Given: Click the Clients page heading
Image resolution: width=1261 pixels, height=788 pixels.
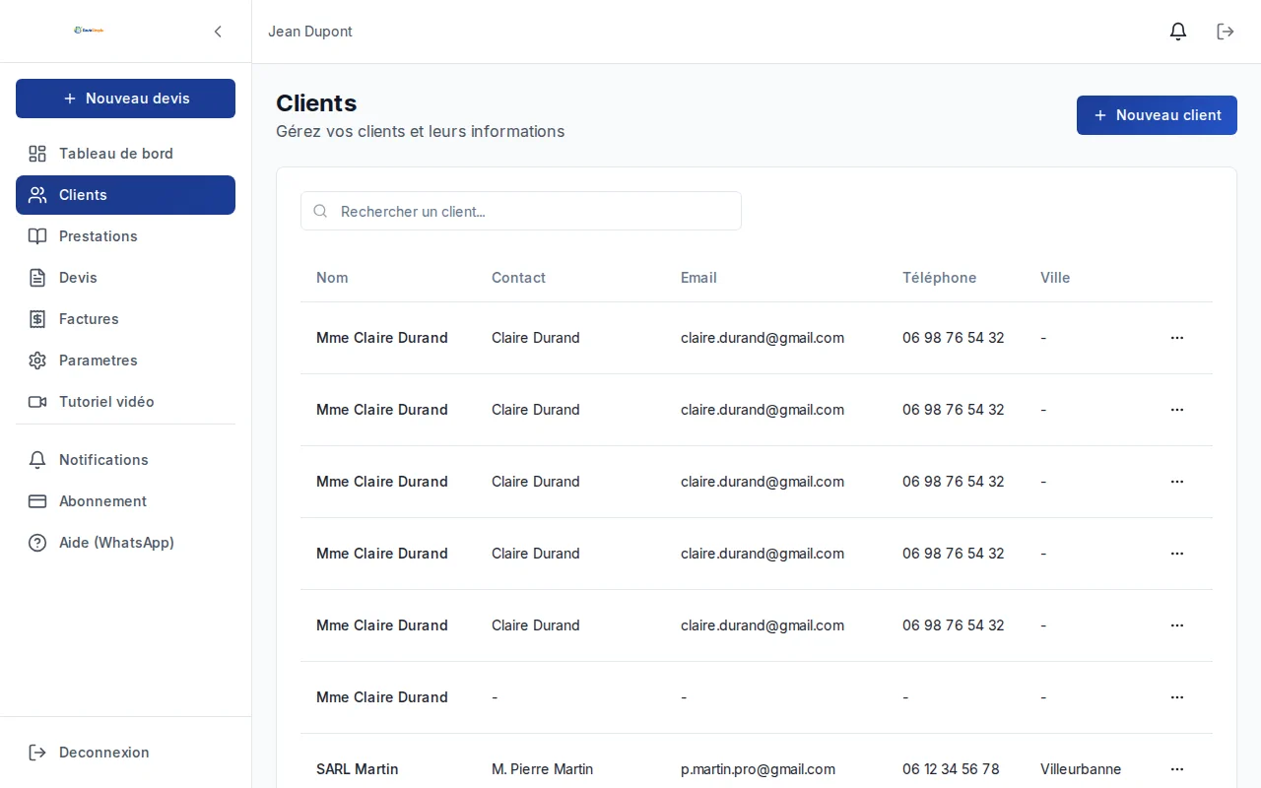Looking at the screenshot, I should click(316, 103).
